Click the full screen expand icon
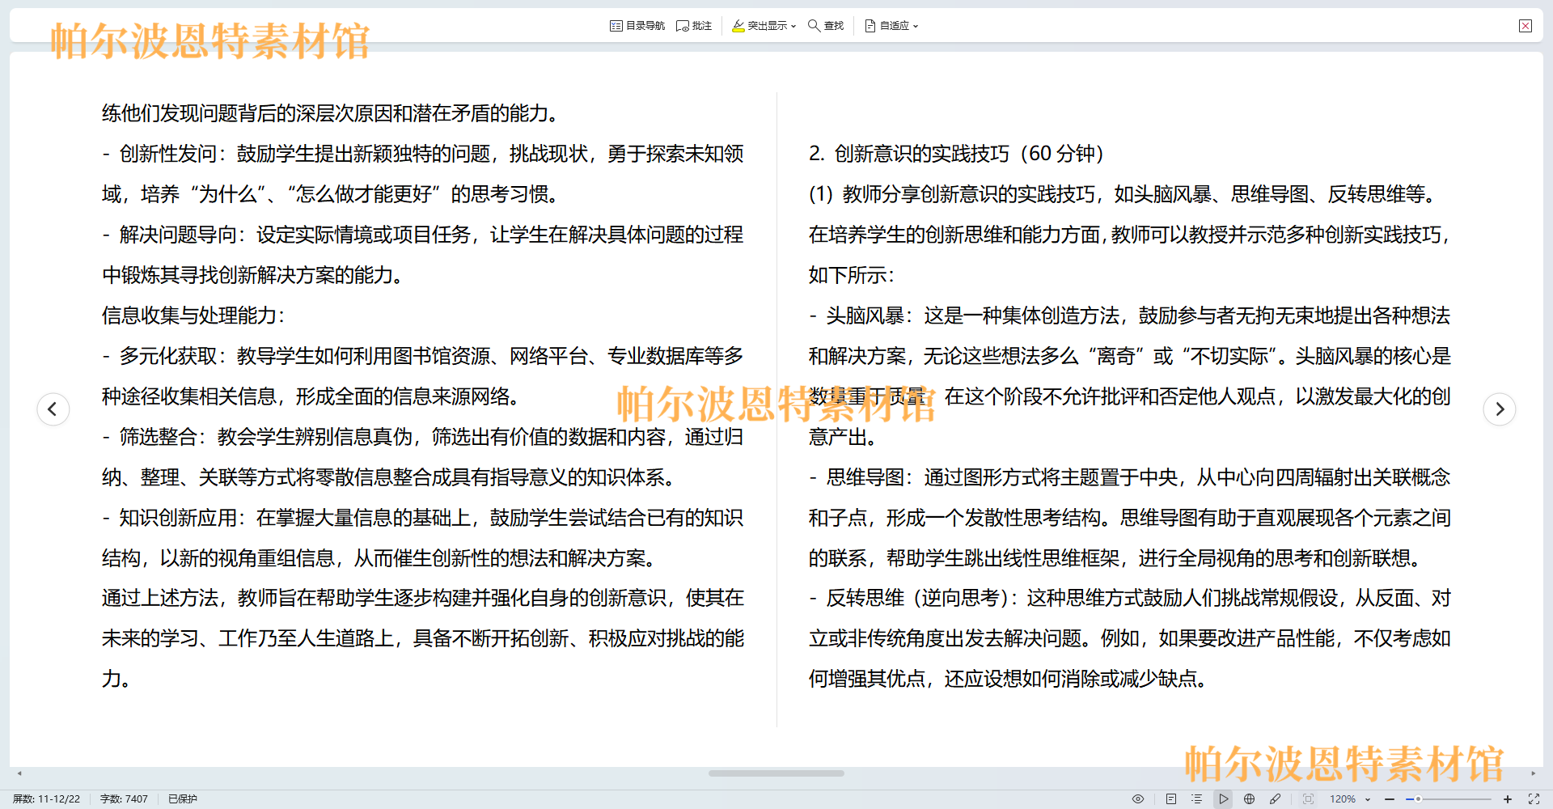 (1534, 798)
